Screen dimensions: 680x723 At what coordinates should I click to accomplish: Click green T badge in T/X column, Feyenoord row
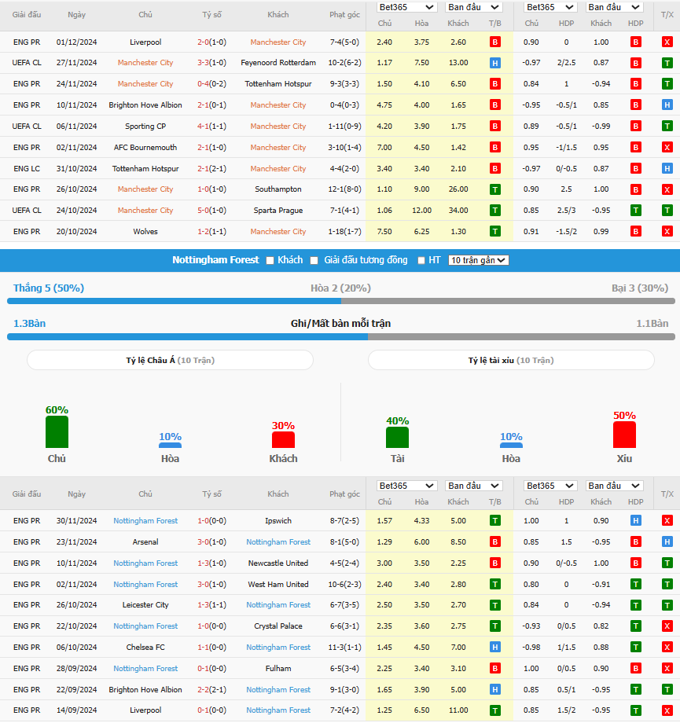[667, 63]
